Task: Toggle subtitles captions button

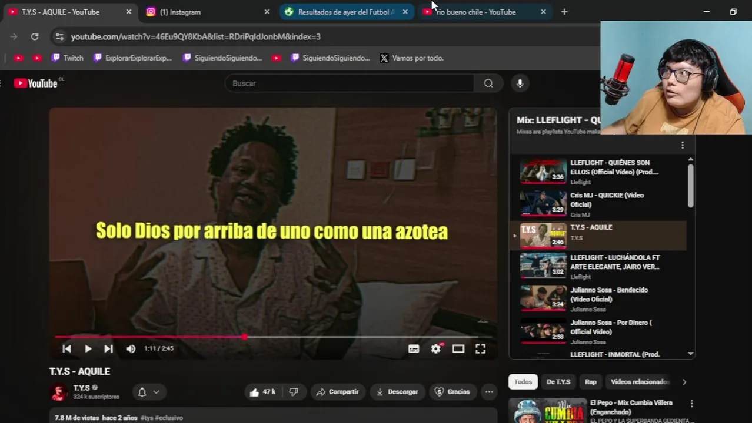Action: [x=414, y=348]
